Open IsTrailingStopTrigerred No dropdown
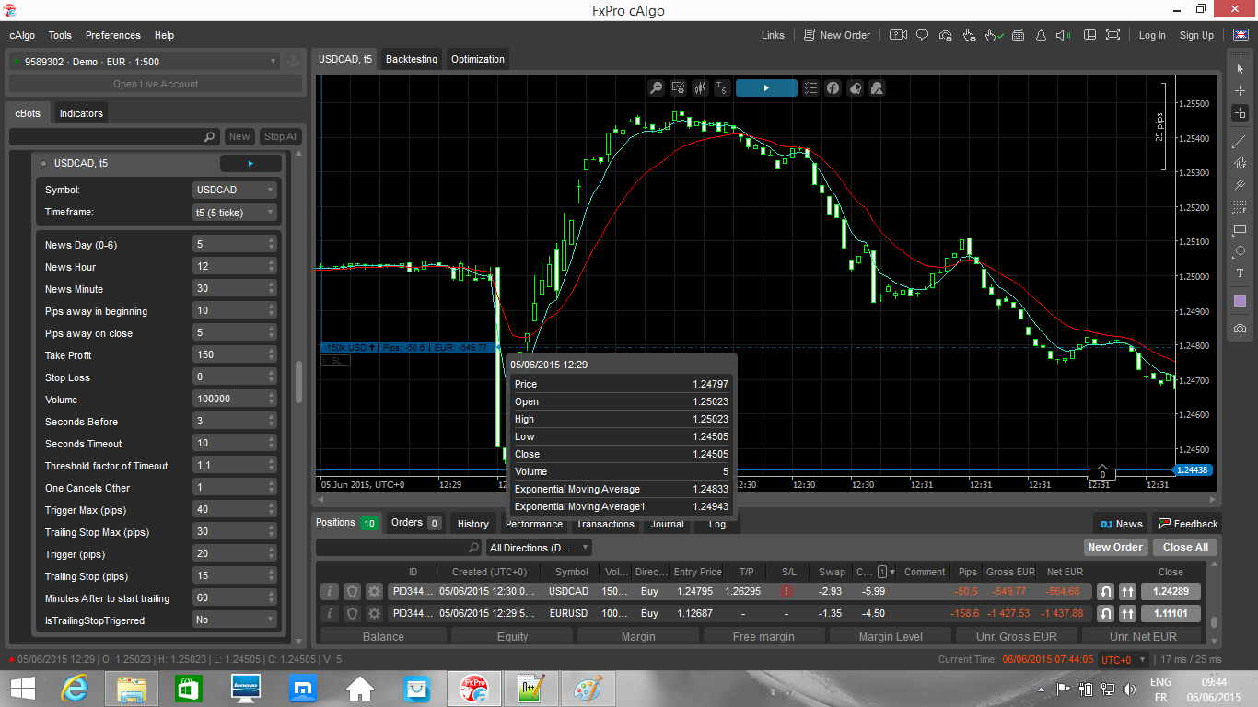 (x=235, y=620)
